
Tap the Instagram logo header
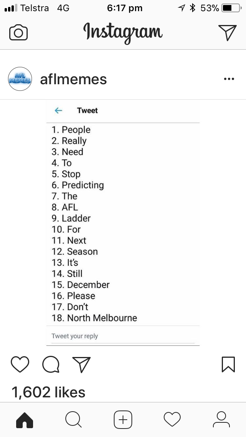pyautogui.click(x=123, y=33)
